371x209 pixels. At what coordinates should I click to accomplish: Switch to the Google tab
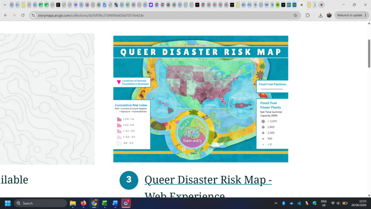[315, 5]
